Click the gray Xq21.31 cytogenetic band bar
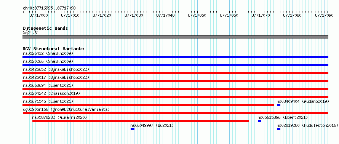339x144 pixels. [x=175, y=37]
